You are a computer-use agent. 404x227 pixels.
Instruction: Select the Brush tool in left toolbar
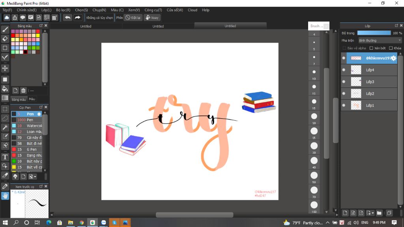[5, 29]
